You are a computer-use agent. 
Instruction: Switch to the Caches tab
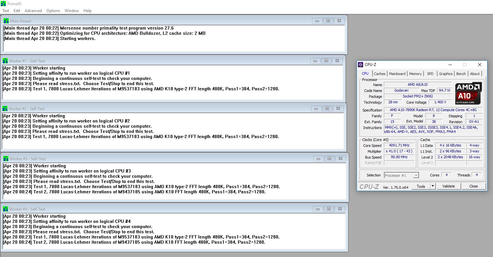(380, 74)
